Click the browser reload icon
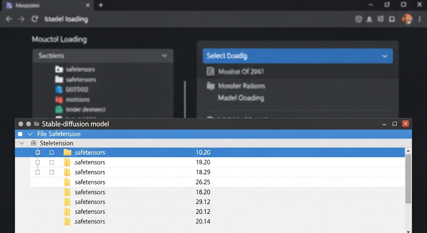This screenshot has width=427, height=233. (35, 19)
